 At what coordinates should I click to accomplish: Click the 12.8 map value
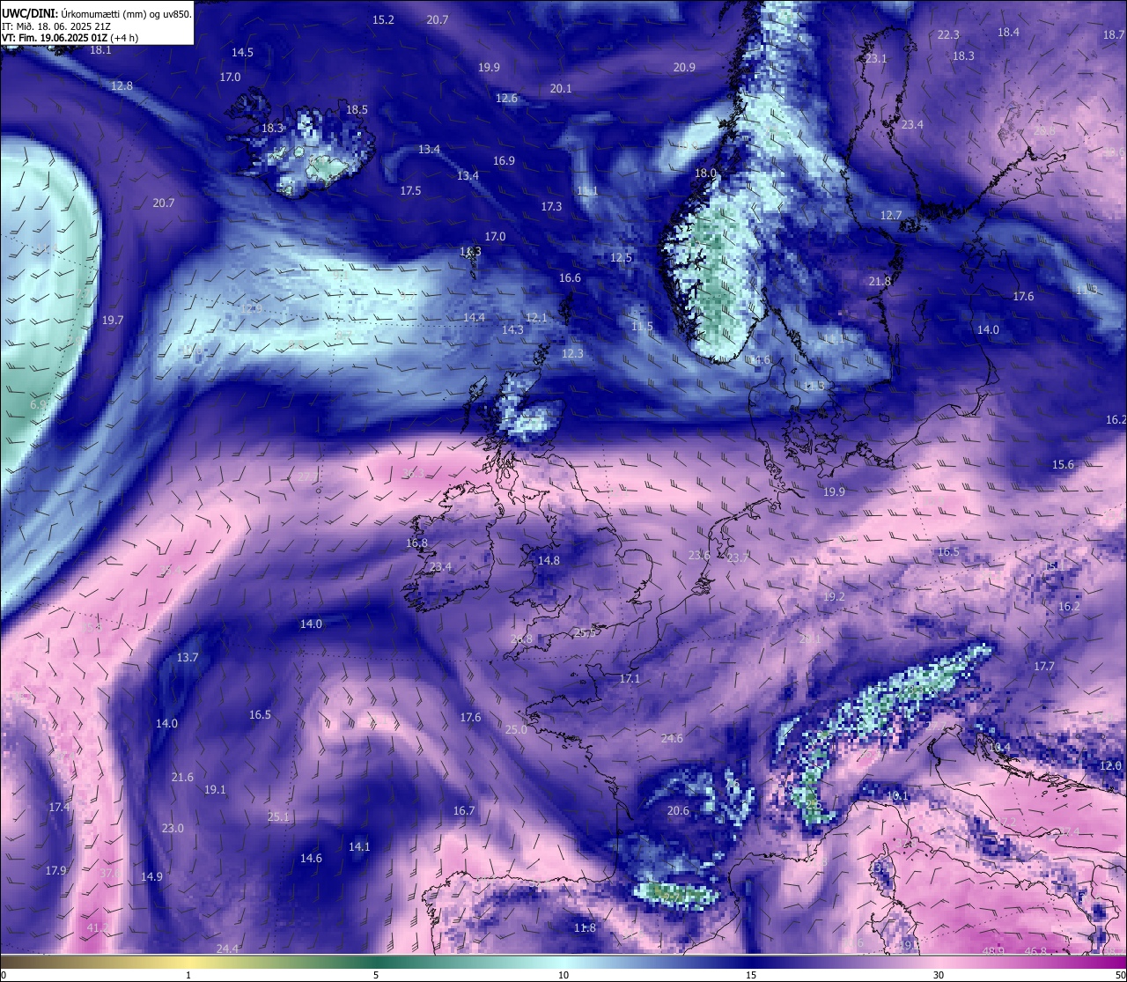coord(122,85)
